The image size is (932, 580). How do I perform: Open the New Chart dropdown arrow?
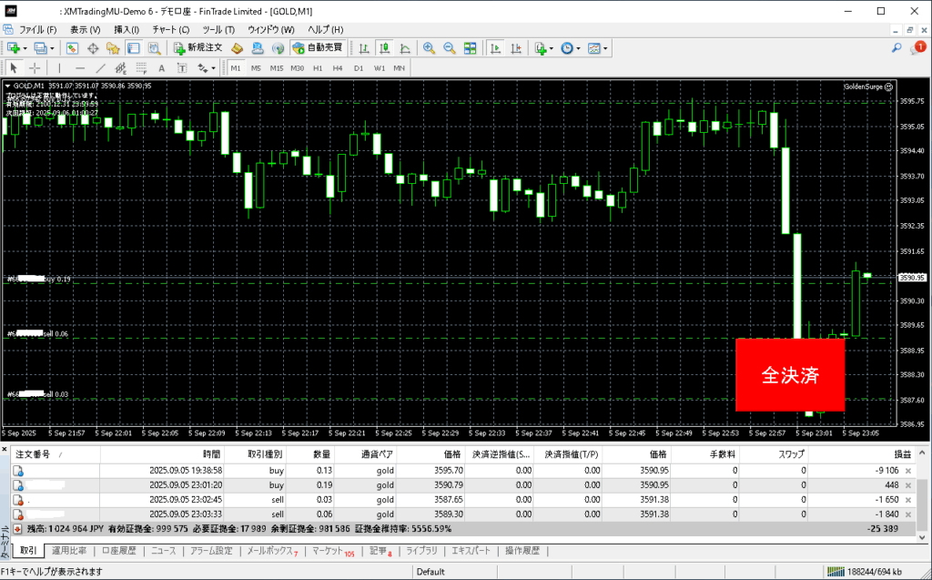[x=25, y=48]
